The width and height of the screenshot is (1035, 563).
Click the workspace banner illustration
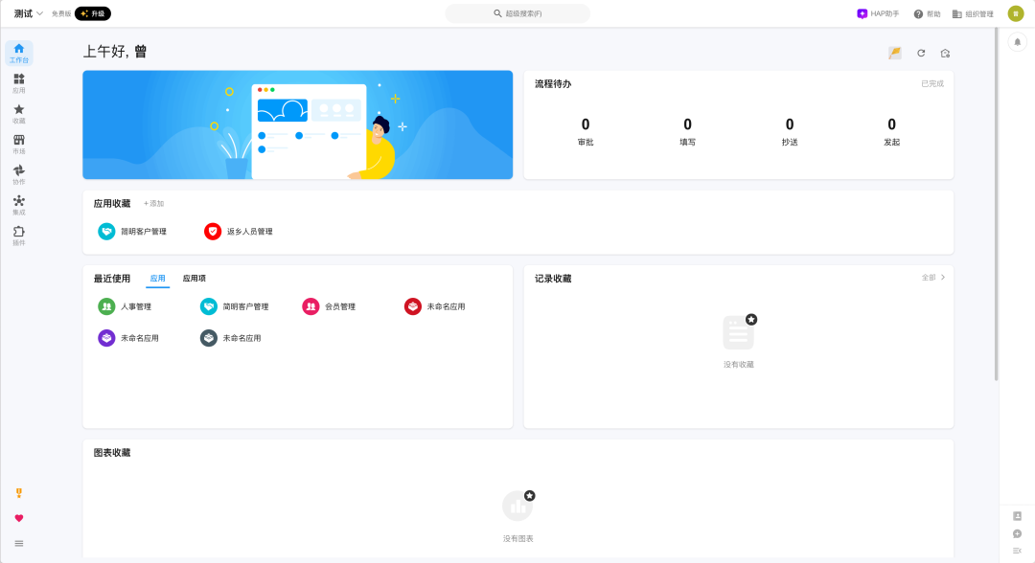(298, 124)
